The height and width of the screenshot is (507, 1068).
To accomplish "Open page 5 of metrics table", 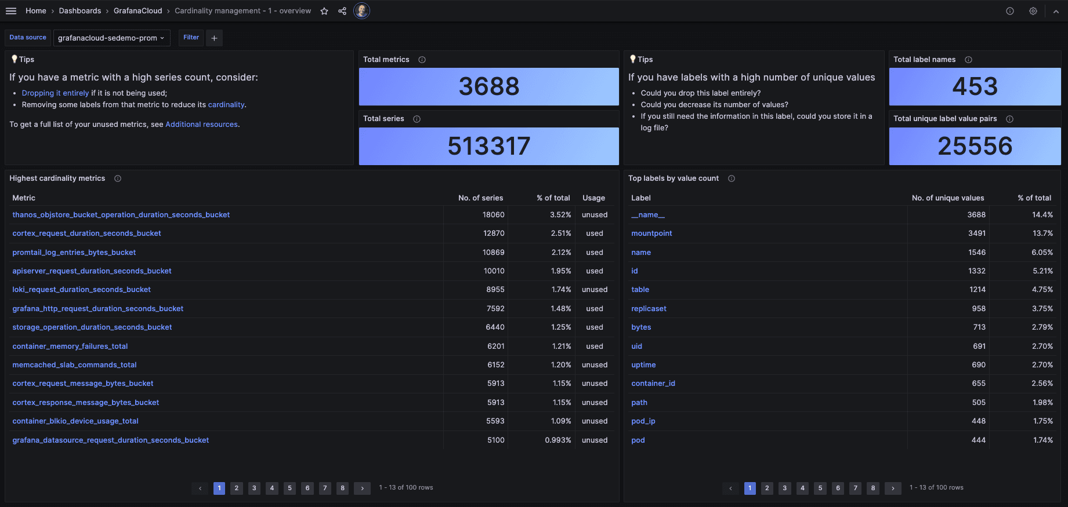I will point(289,488).
